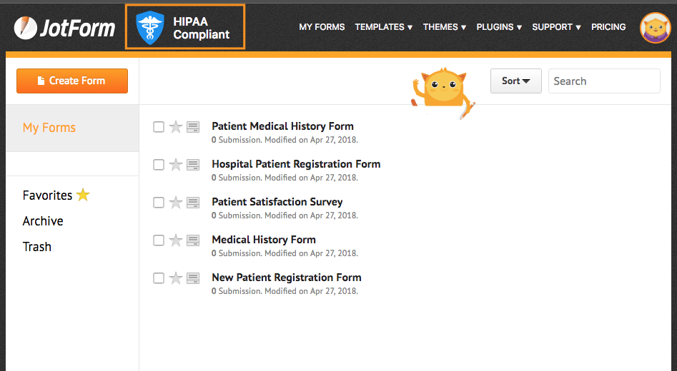
Task: Click the Create Form button
Action: coord(72,81)
